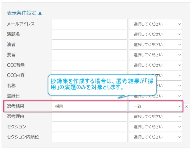Click the メールアドレス text input field
This screenshot has width=190, height=149.
(x=90, y=24)
